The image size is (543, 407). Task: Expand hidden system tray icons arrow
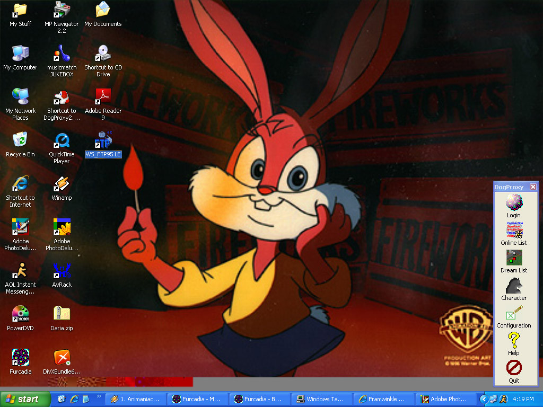[484, 399]
